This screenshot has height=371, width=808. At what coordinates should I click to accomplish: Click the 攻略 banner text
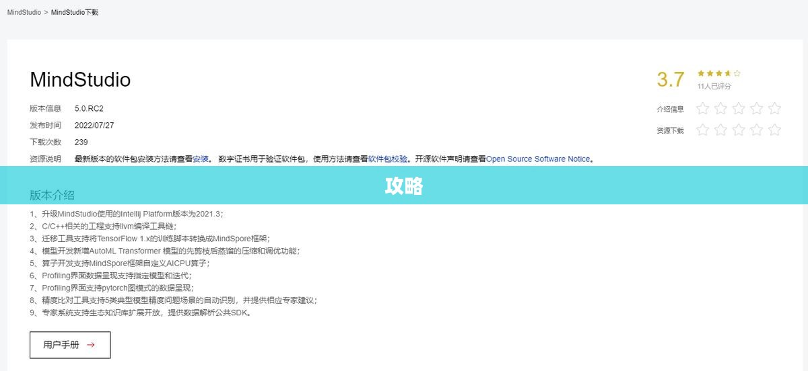pyautogui.click(x=404, y=186)
